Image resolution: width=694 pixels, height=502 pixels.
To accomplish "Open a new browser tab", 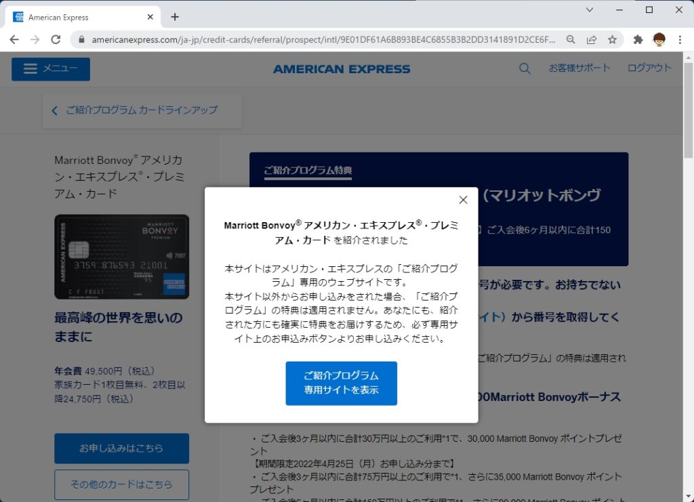I will pos(175,17).
